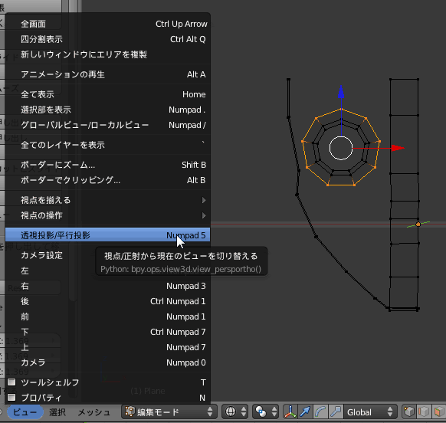Expand the 視点を揃える submenu
Image resolution: width=446 pixels, height=423 pixels.
(108, 200)
